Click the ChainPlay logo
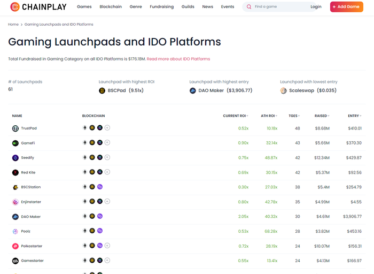Screen dimensions: 374x274 [x=38, y=6]
